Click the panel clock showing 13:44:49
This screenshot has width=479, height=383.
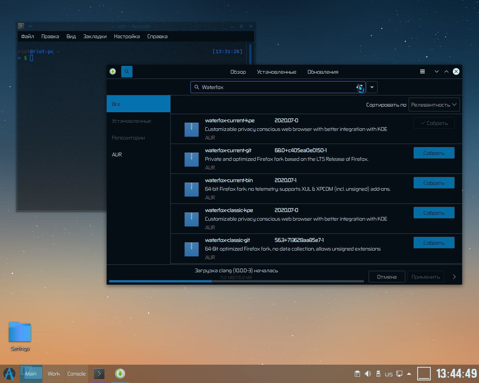[457, 374]
